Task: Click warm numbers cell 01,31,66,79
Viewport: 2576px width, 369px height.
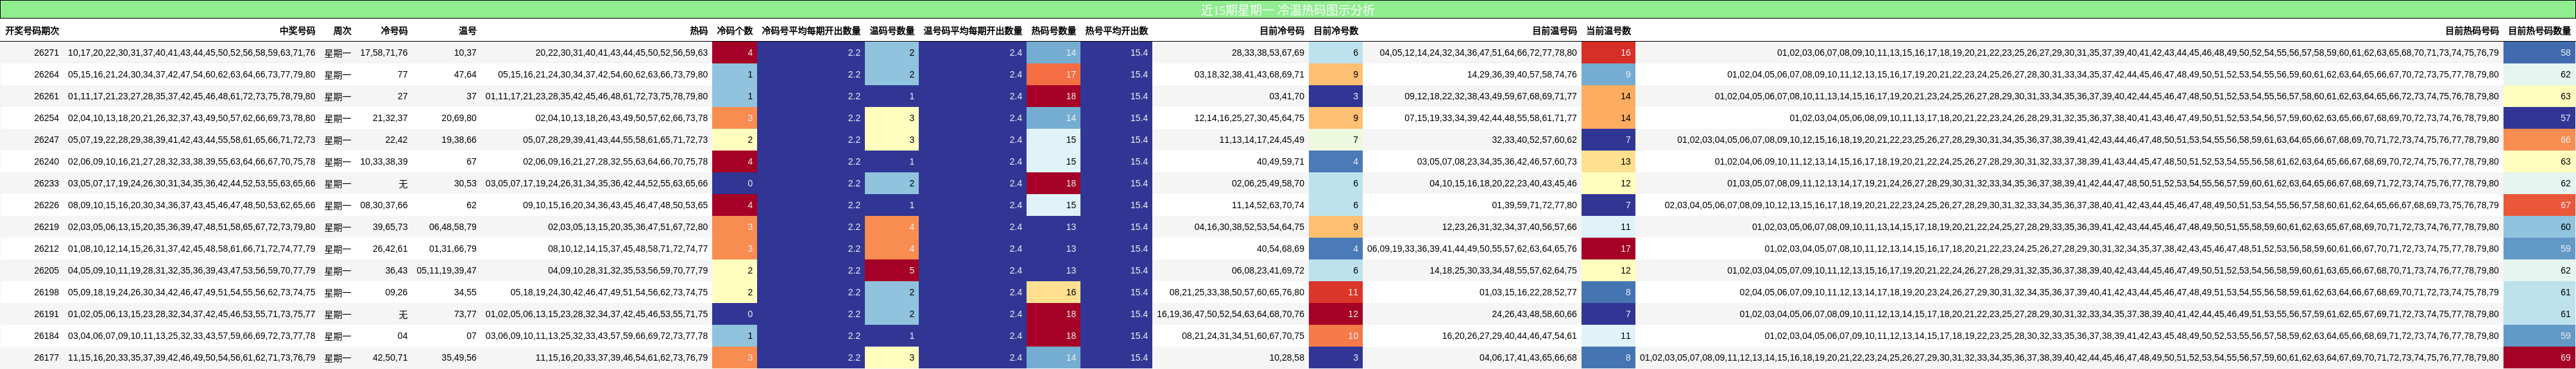Action: (453, 249)
